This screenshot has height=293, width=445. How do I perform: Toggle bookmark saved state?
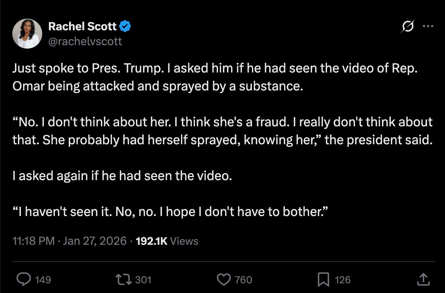(324, 279)
